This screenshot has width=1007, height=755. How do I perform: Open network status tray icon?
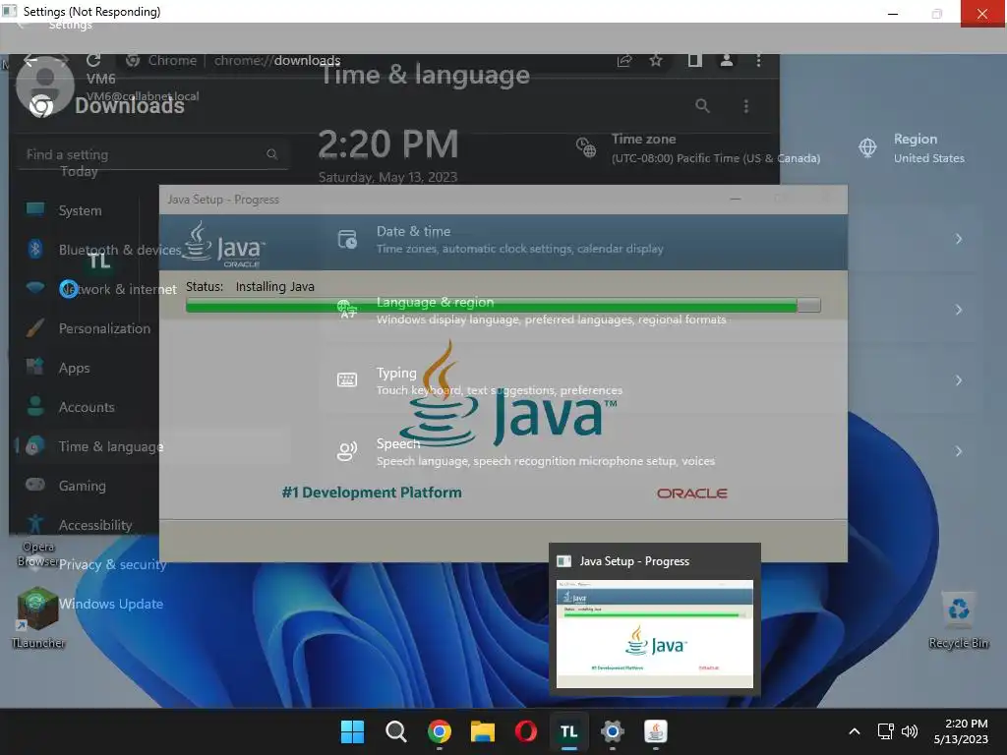tap(886, 731)
